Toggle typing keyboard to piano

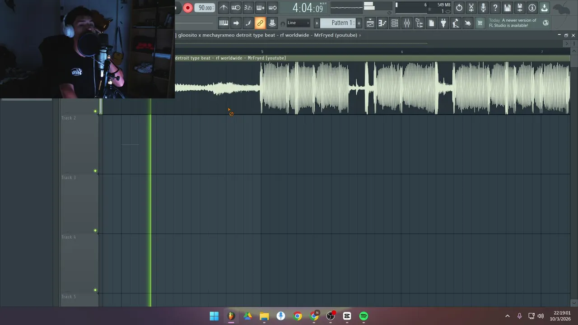[x=224, y=23]
